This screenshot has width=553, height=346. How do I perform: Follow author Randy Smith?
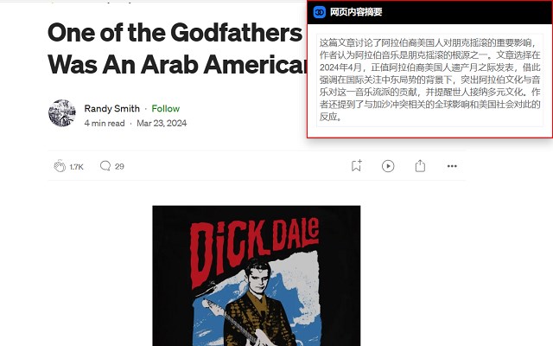tap(165, 108)
